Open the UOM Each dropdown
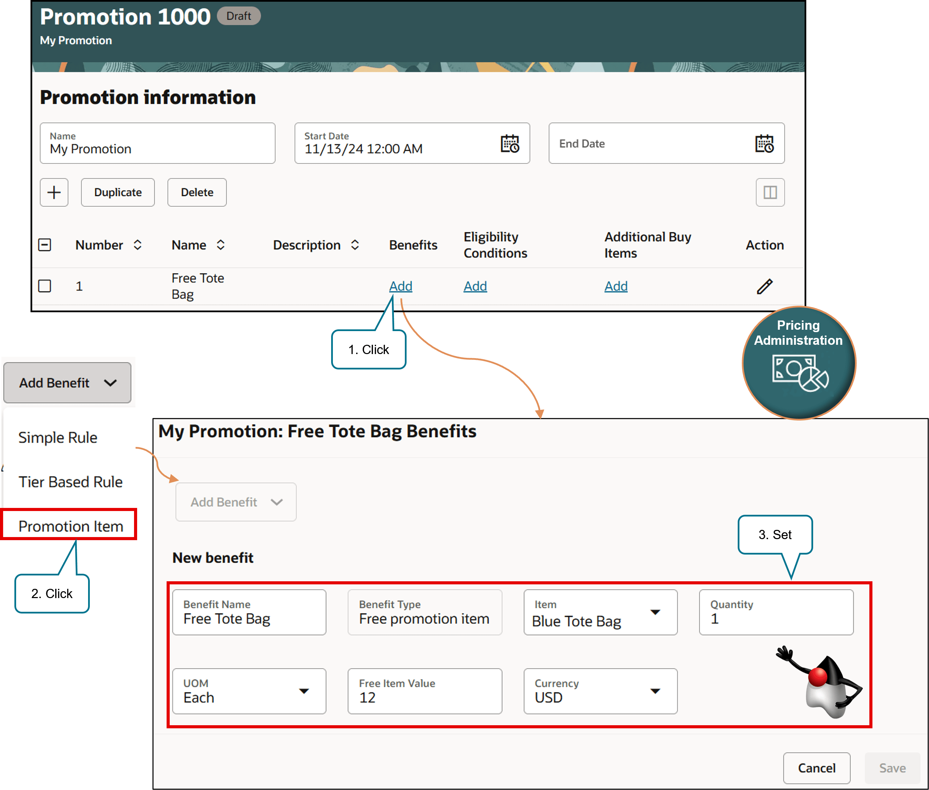This screenshot has width=929, height=790. (304, 691)
